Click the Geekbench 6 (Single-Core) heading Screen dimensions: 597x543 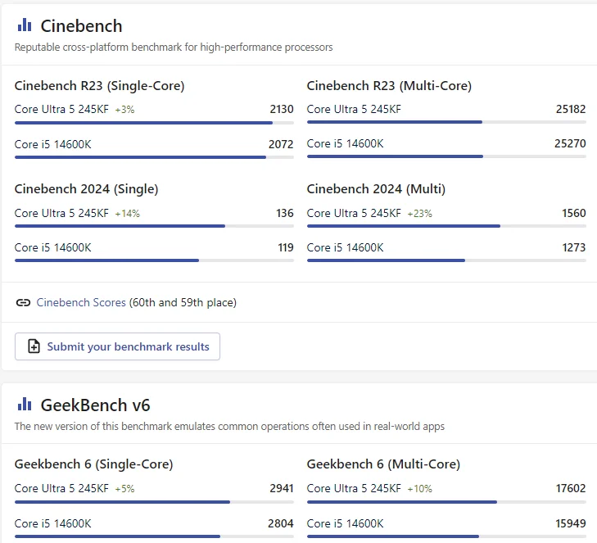tap(93, 464)
